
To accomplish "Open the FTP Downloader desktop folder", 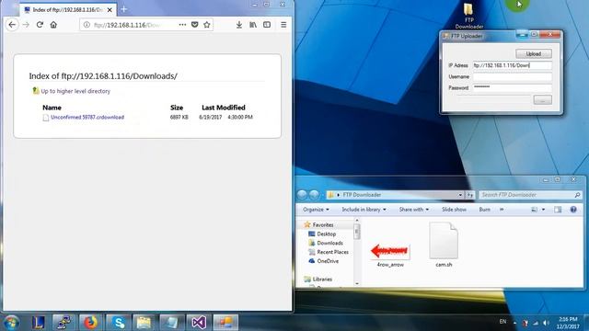I will (x=468, y=16).
